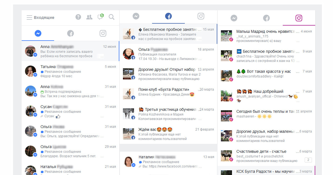The image size is (333, 175).
Task: Open Наталья conversation dated 21 мая
Action: tap(70, 169)
